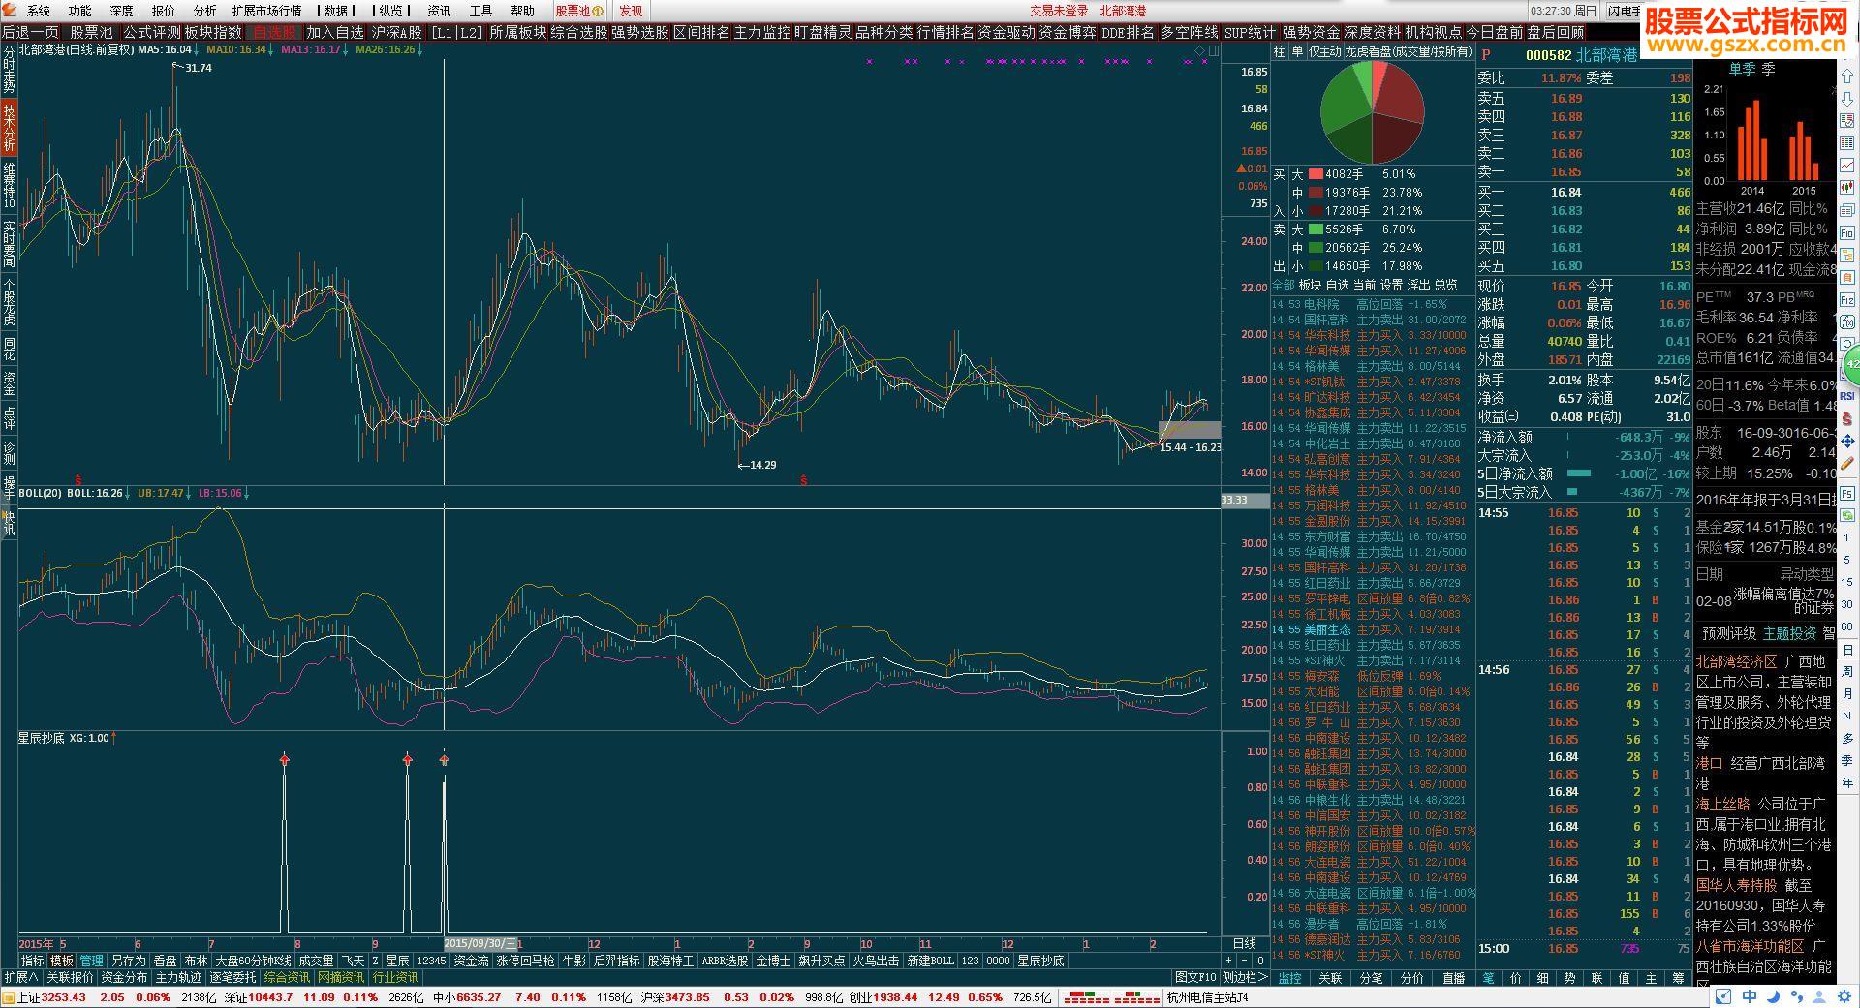The height and width of the screenshot is (1008, 1860).
Task: Collapse the 侧边栏 sidebar toggle
Action: coord(1245,978)
